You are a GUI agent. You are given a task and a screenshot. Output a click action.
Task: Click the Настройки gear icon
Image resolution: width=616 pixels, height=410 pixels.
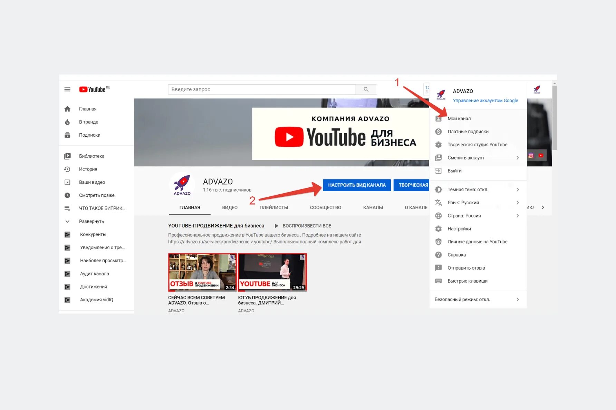point(439,229)
